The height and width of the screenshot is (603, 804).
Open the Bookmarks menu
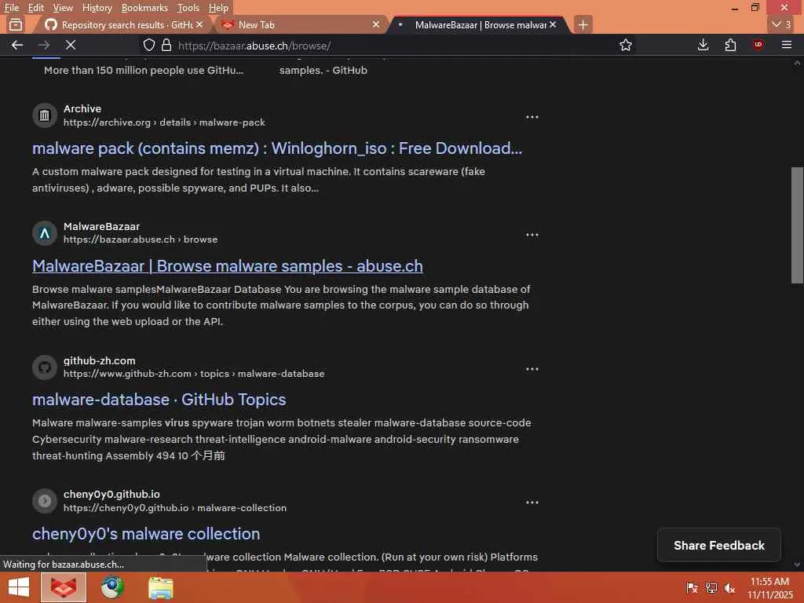(144, 8)
